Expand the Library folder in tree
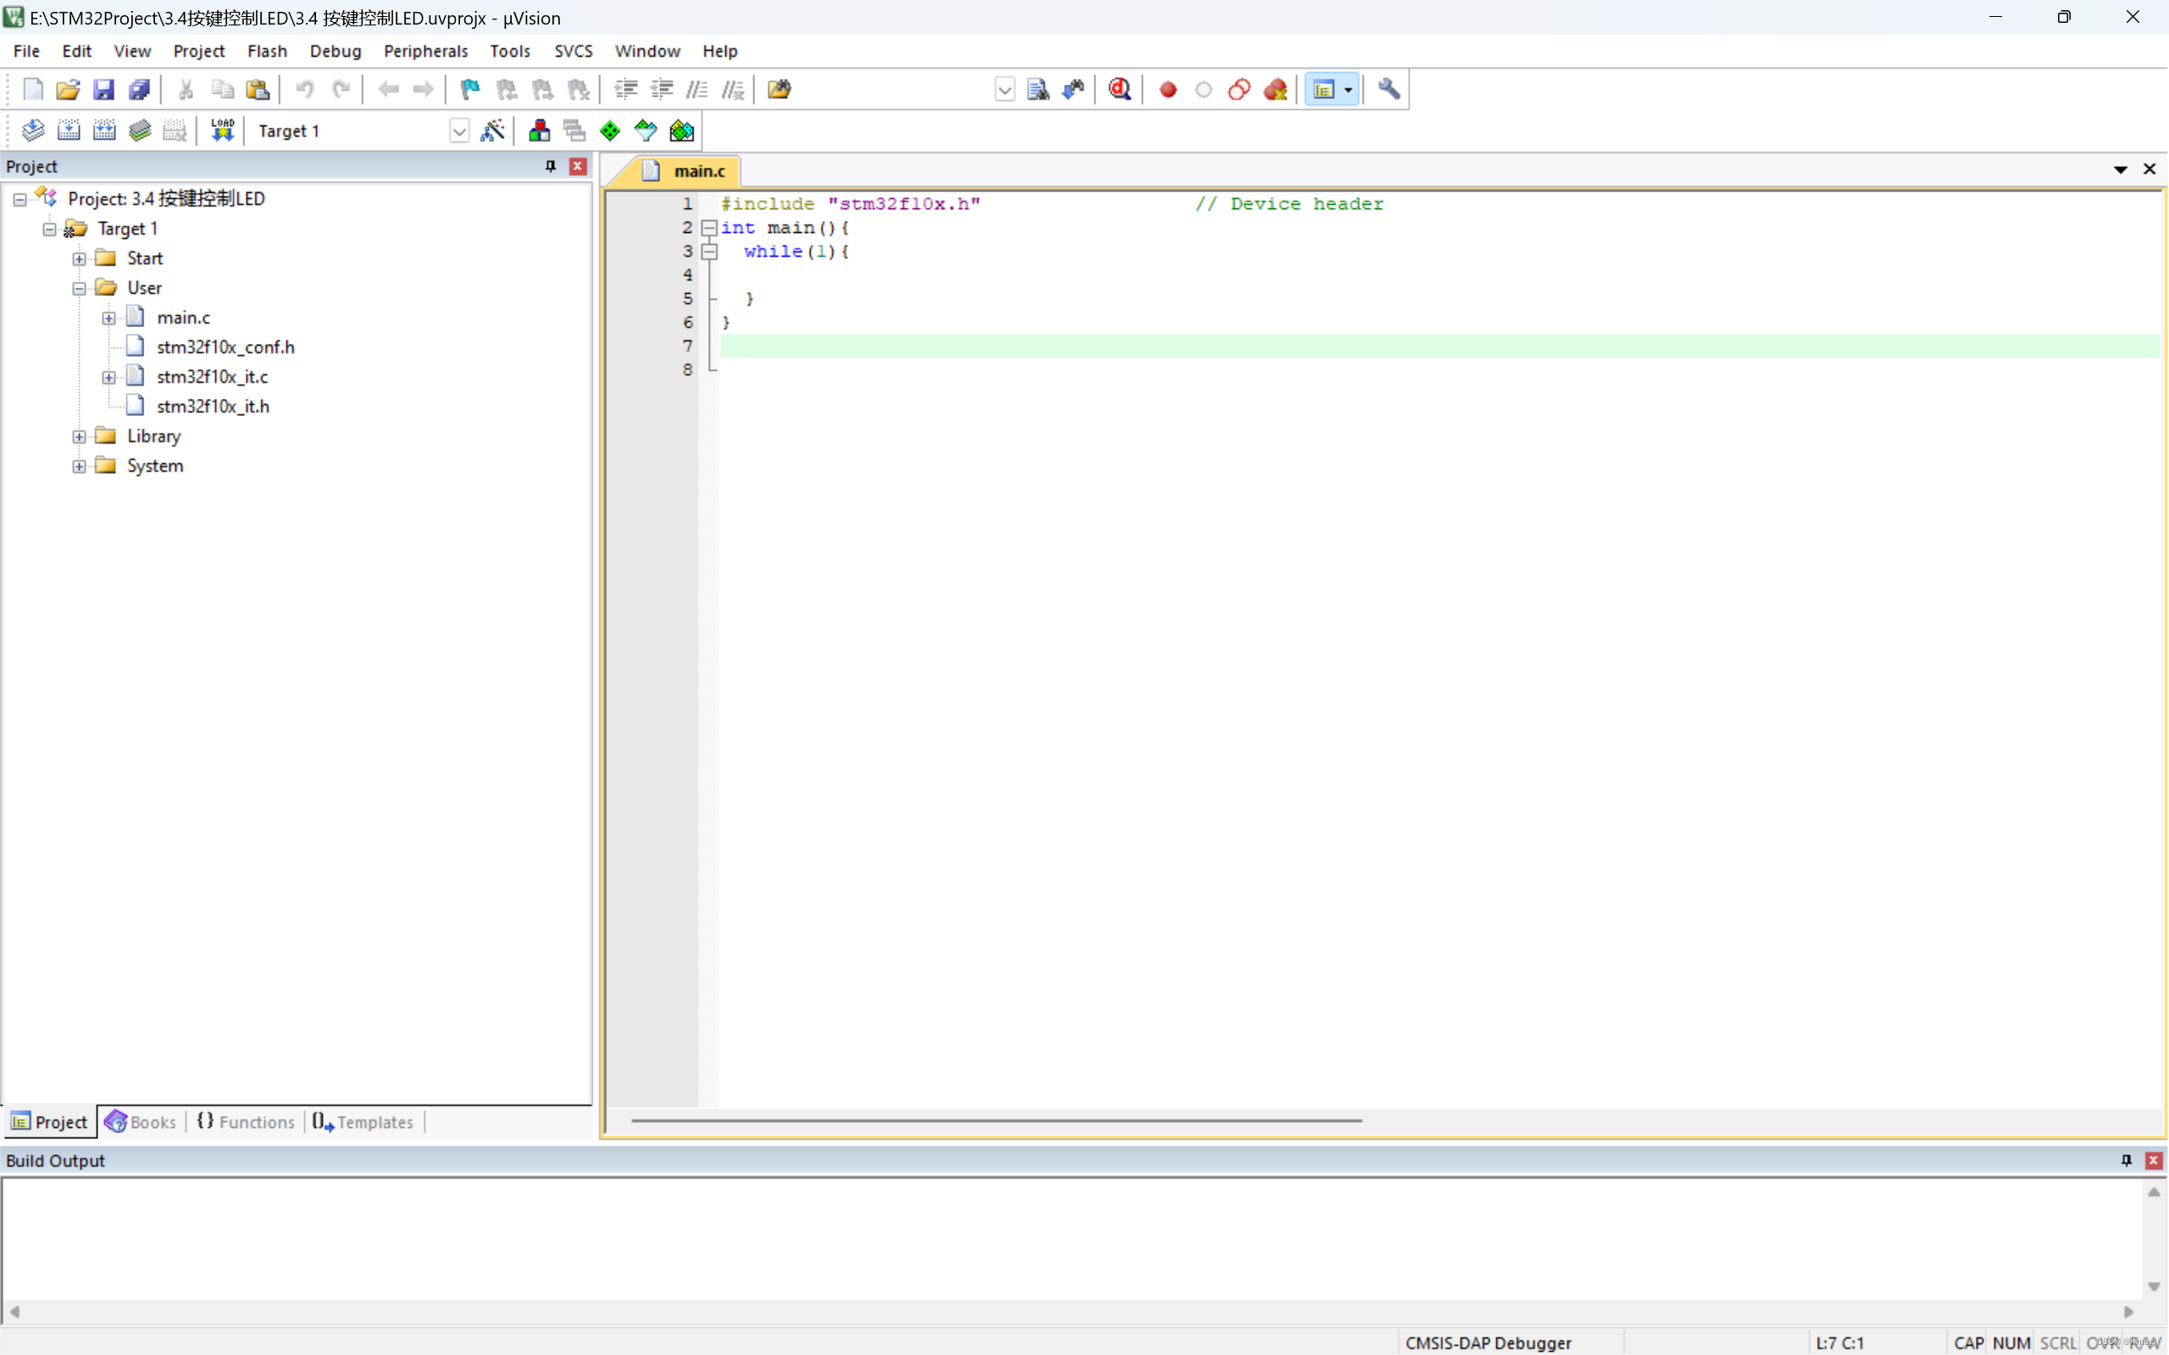 [79, 436]
